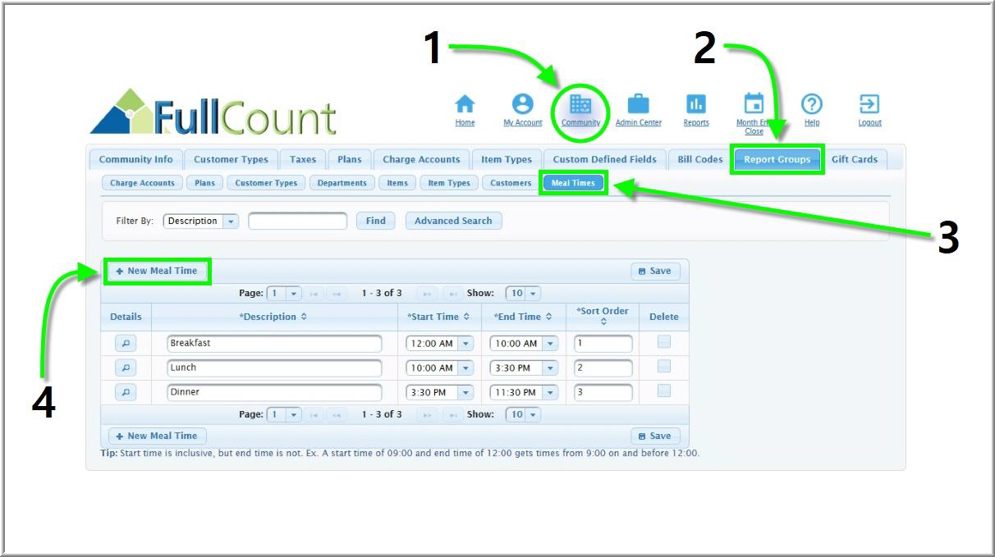Mark the Dinner row for deletion
The height and width of the screenshot is (557, 995).
[663, 391]
